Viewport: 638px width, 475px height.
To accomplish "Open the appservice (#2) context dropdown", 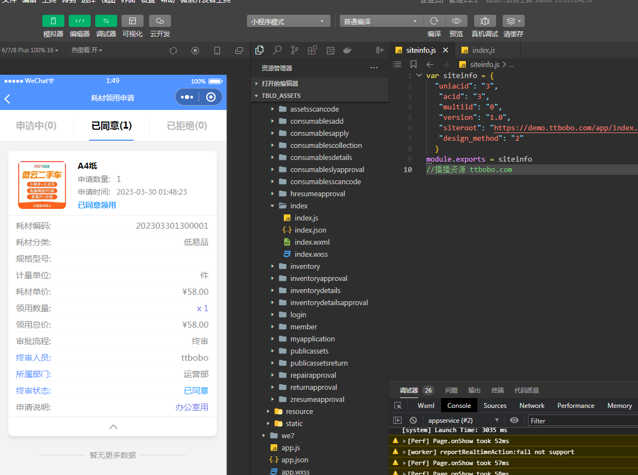I will (x=464, y=421).
